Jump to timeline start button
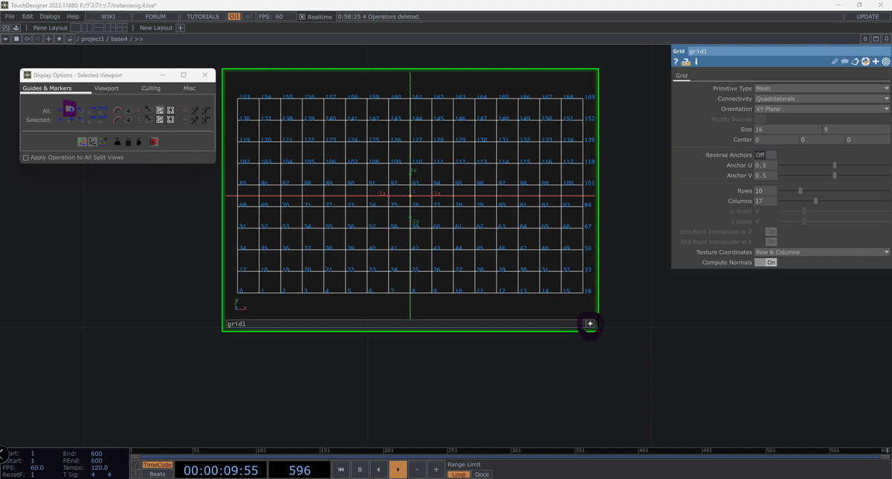This screenshot has height=479, width=892. (x=341, y=469)
